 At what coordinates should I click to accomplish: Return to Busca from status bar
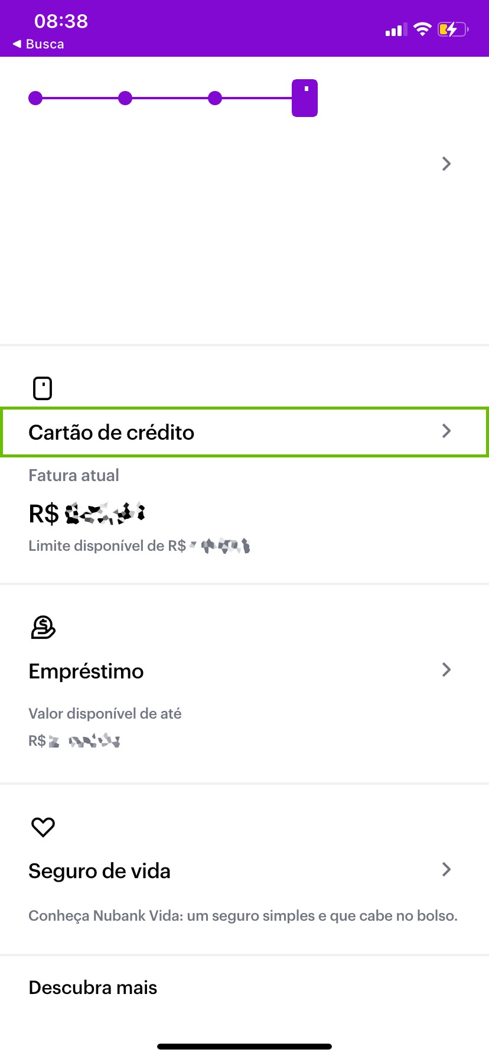coord(45,44)
